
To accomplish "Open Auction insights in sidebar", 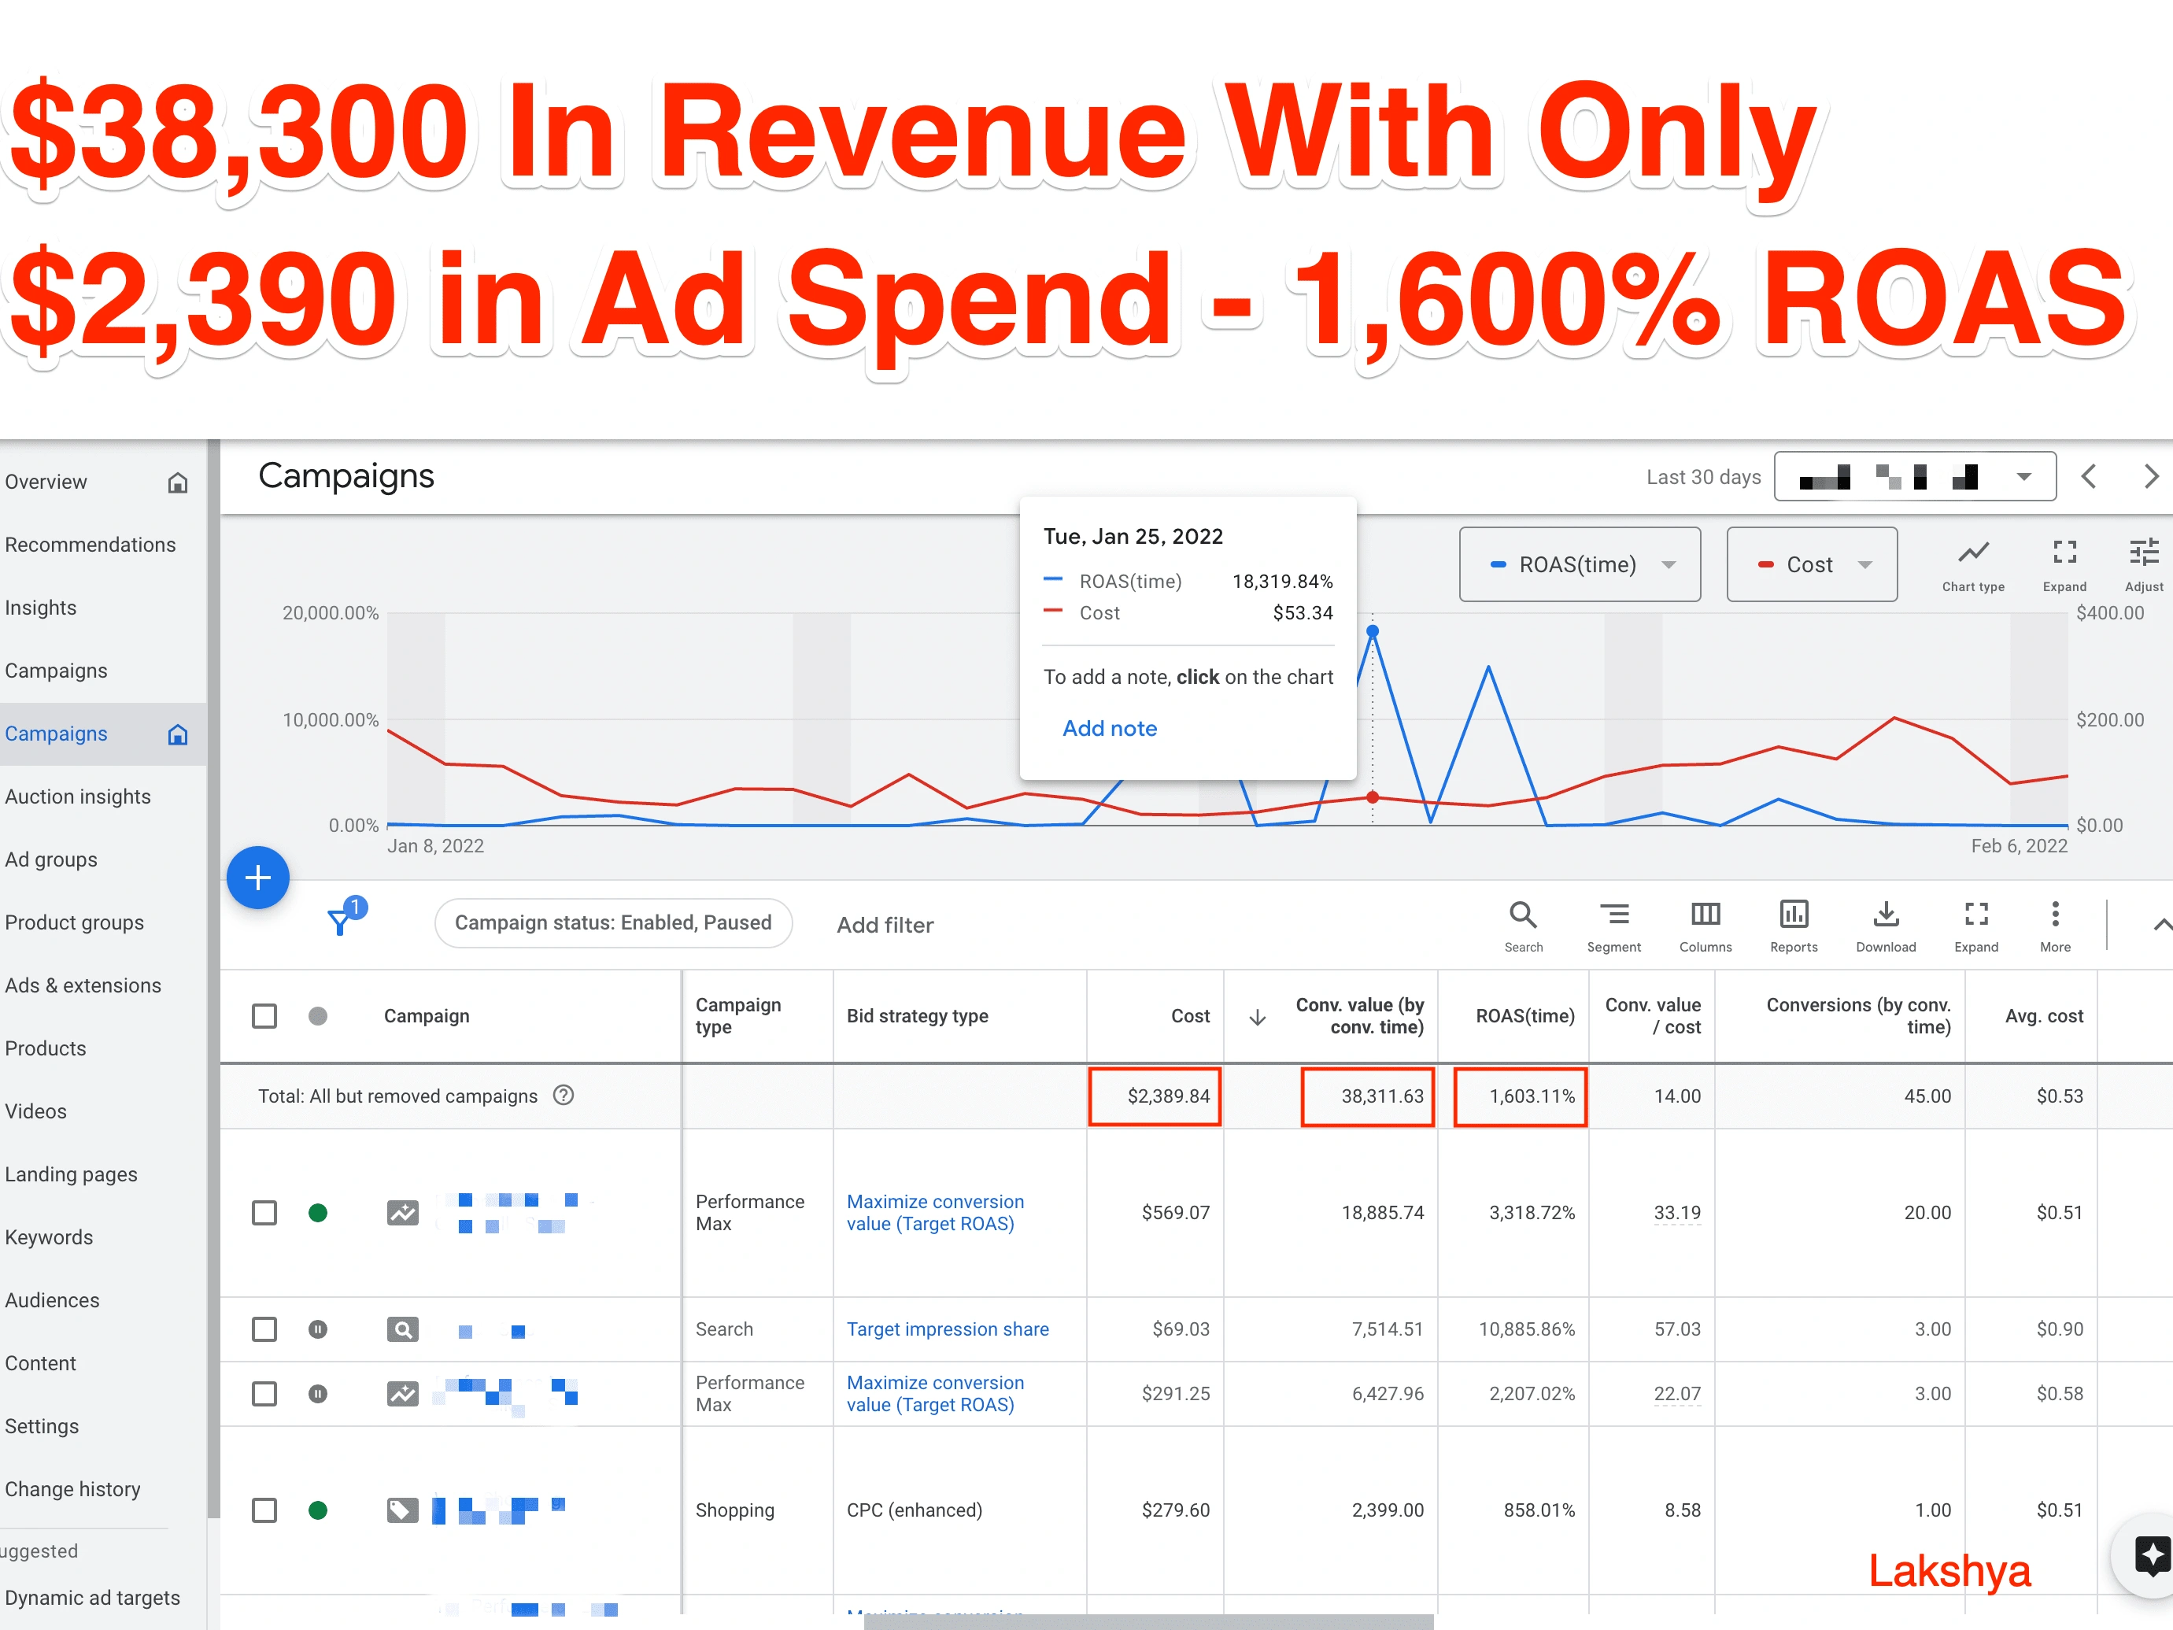I will (79, 796).
